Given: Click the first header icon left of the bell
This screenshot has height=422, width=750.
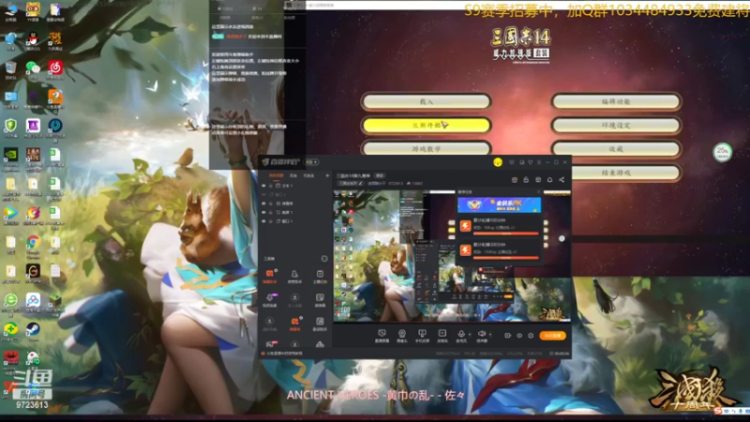Looking at the screenshot, I should [x=515, y=179].
